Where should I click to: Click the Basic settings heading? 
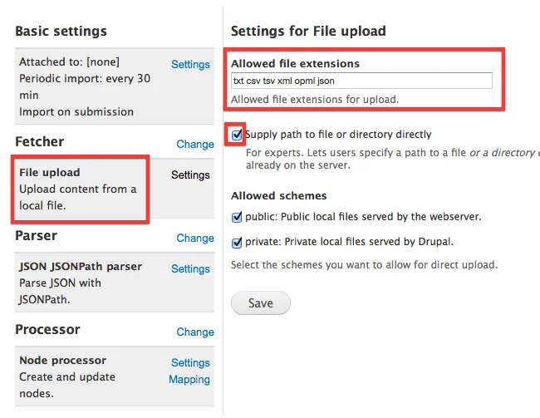point(61,32)
